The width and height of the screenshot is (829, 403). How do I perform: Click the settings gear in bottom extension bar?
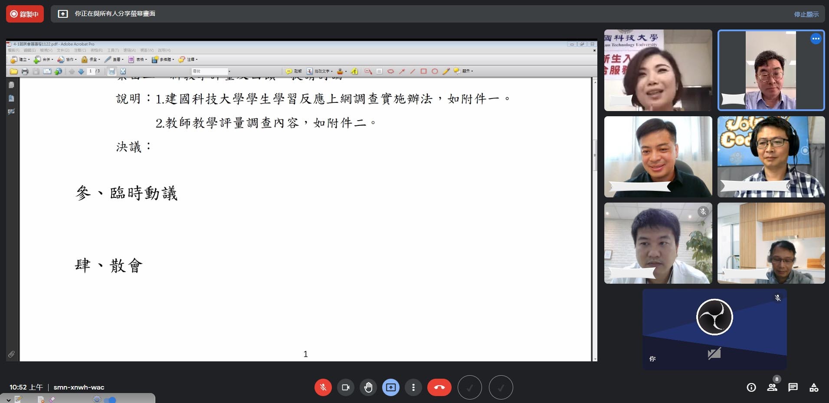click(97, 399)
